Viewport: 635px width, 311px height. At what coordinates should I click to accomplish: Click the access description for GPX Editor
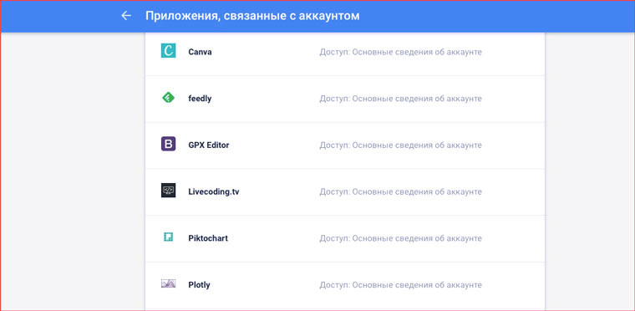point(400,145)
